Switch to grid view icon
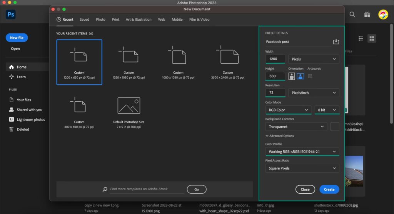The image size is (394, 214). click(x=371, y=38)
